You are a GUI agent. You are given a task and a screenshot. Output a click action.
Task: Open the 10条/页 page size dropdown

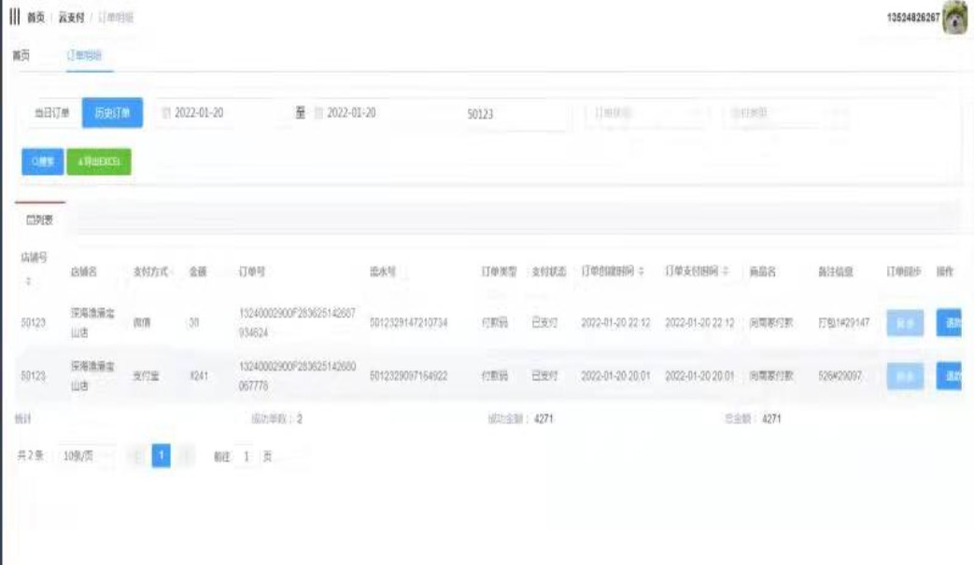pos(85,457)
